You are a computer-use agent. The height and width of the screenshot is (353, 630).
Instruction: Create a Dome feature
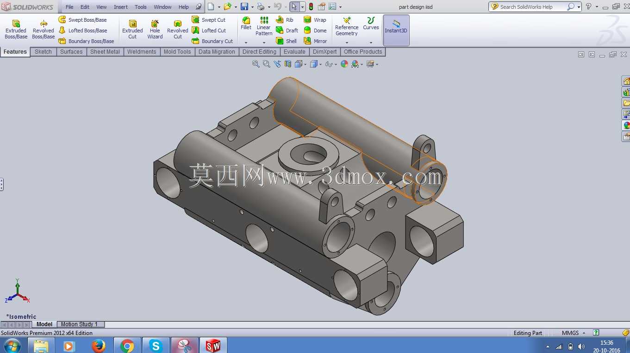[x=315, y=31]
